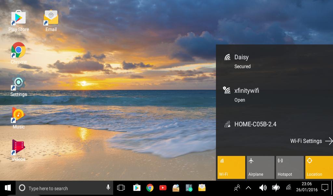Select the HOME-C05B-2.4 network

274,124
